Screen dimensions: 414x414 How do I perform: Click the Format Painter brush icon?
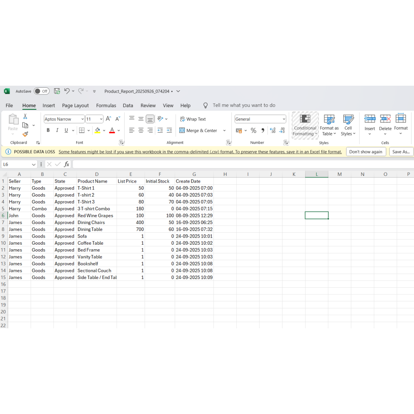tap(25, 134)
